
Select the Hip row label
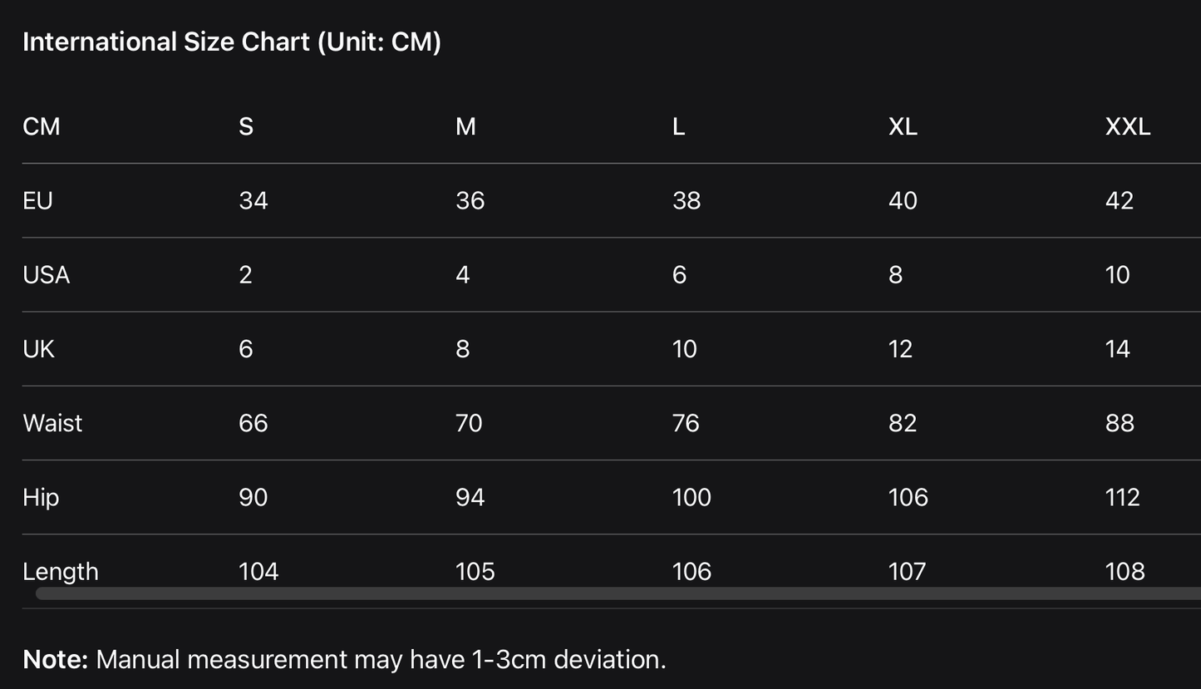coord(41,497)
